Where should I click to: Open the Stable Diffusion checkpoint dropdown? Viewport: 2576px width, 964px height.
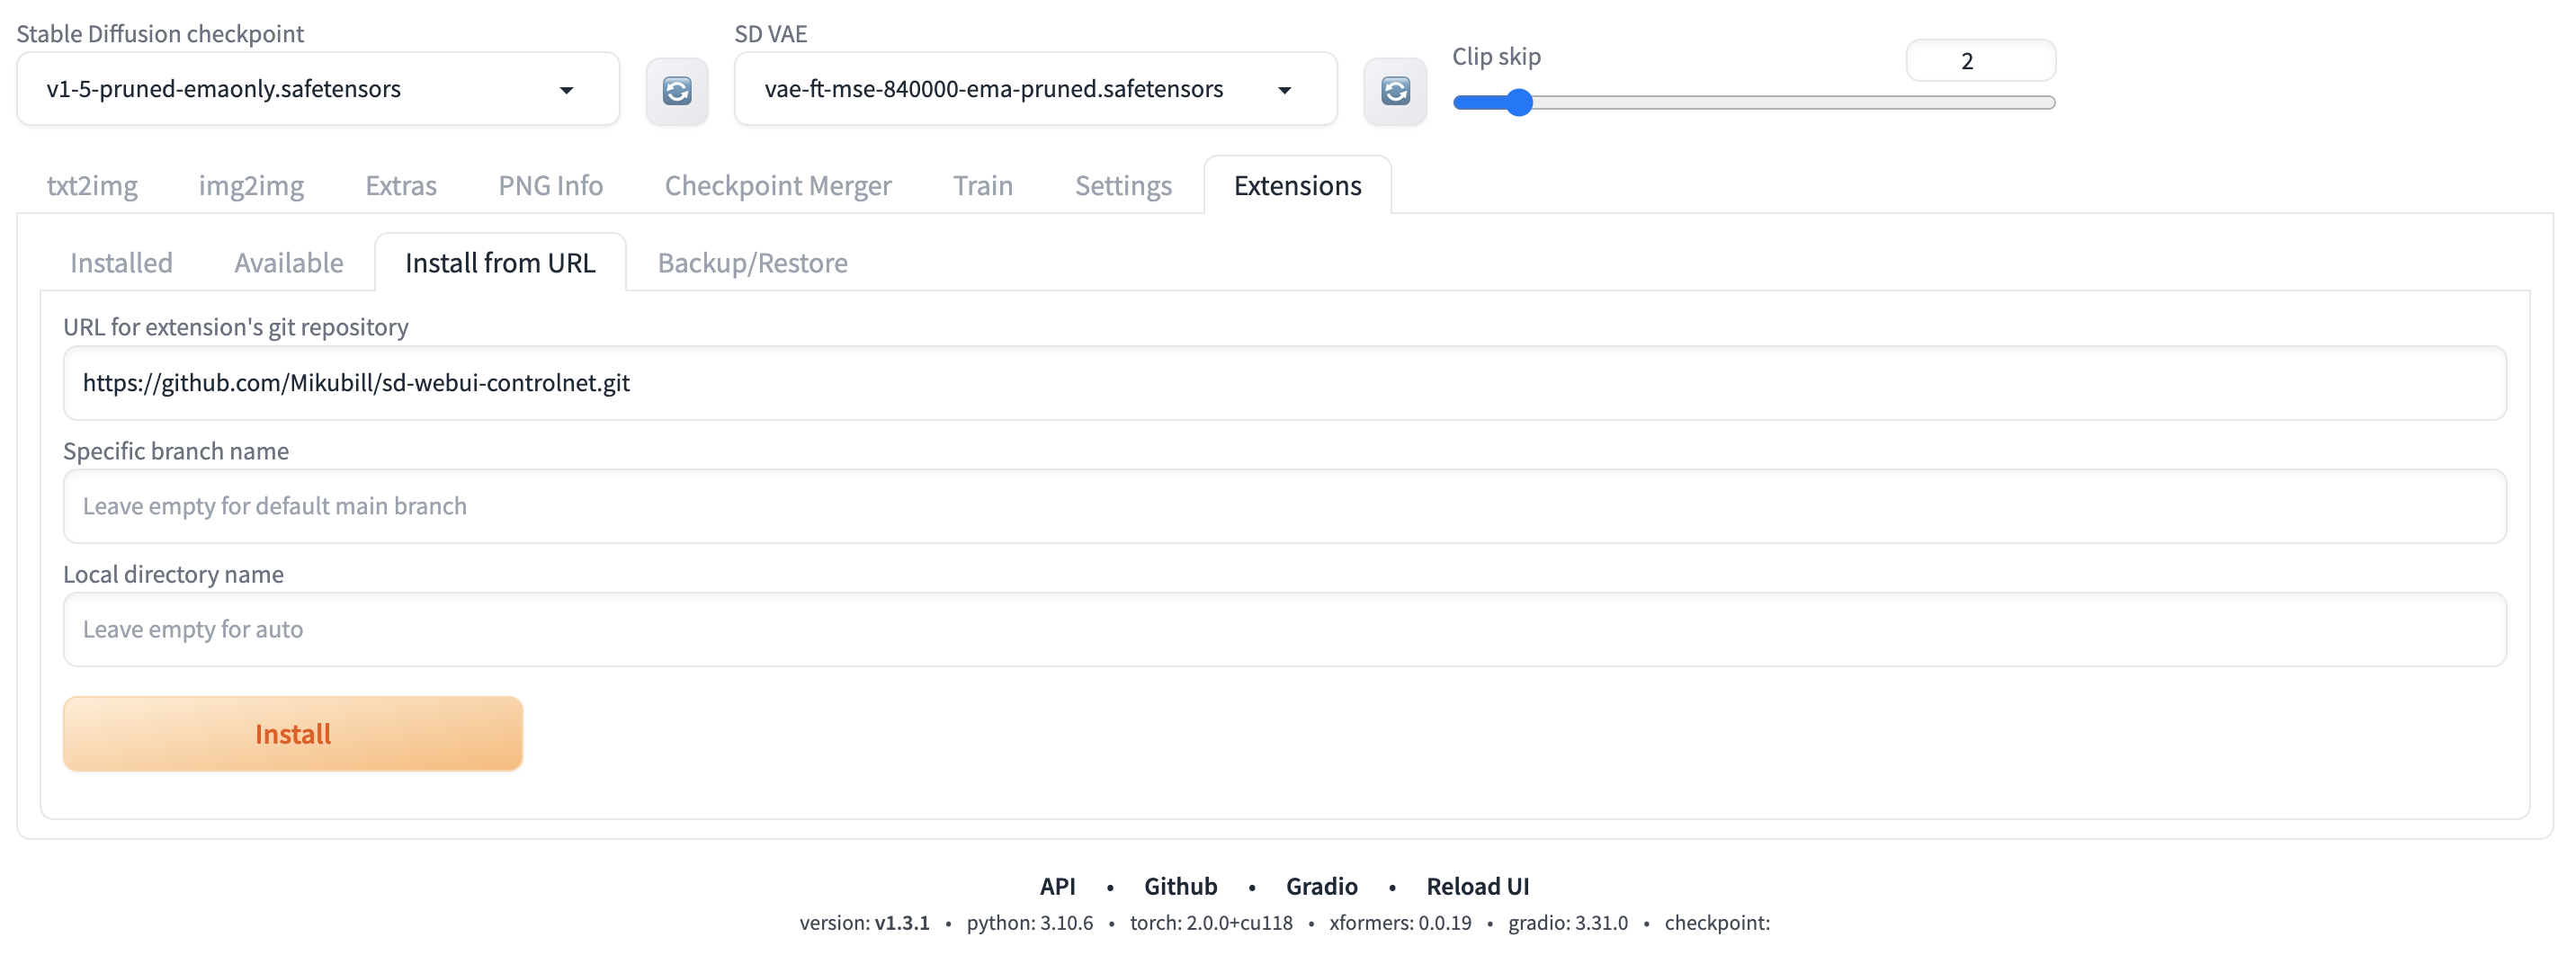(x=318, y=89)
